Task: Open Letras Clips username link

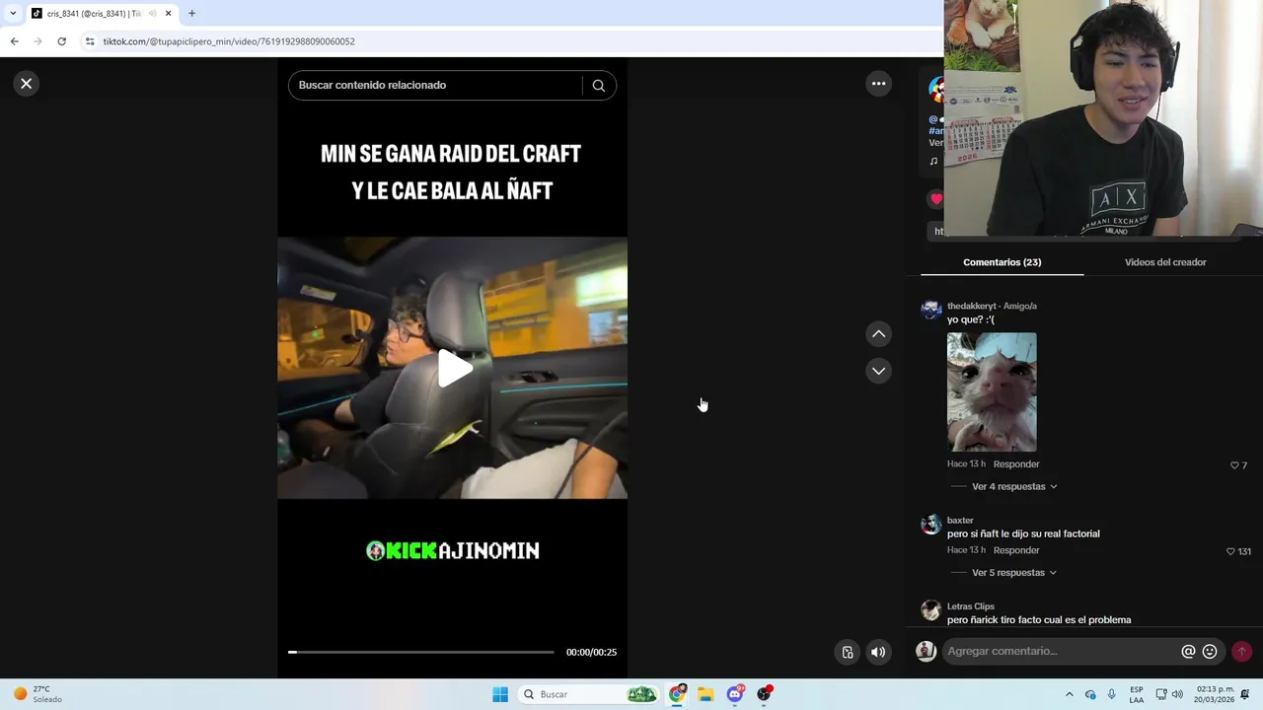Action: point(971,606)
